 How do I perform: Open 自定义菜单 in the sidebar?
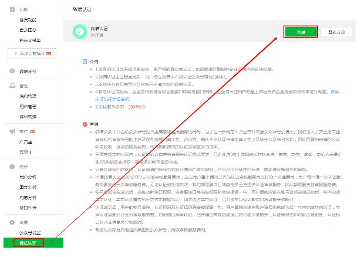pyautogui.click(x=30, y=40)
